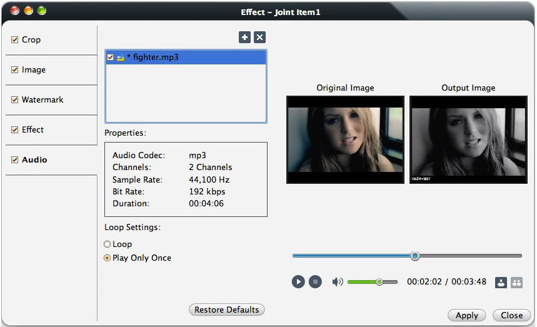Image resolution: width=537 pixels, height=327 pixels.
Task: Uncheck the fighter.mp3 file checkbox
Action: [110, 57]
